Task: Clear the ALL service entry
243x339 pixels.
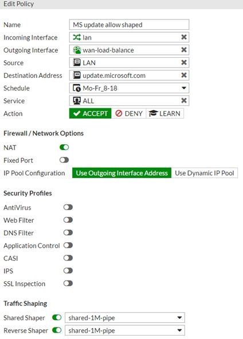Action: point(184,101)
